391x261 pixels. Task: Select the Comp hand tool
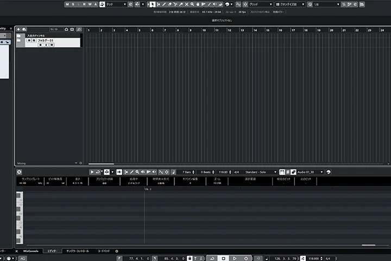click(198, 4)
